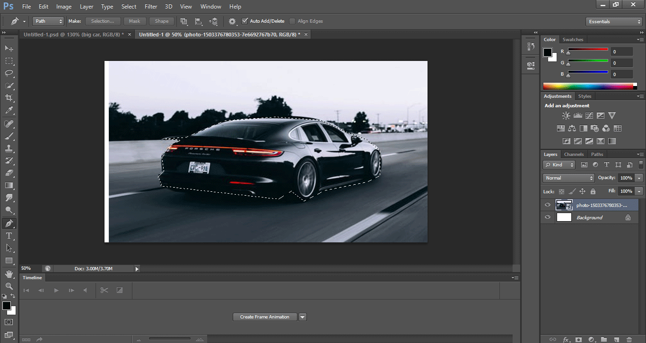Open the Normal blend mode dropdown
The width and height of the screenshot is (646, 343).
(x=568, y=178)
